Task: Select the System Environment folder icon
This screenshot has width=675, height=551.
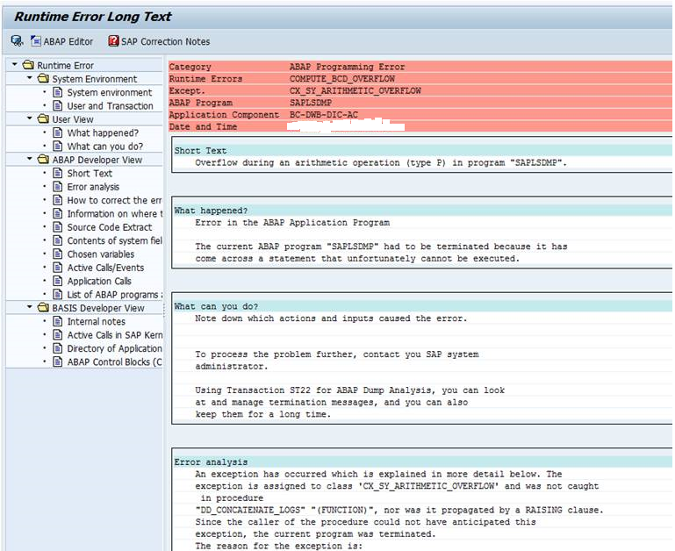Action: point(44,78)
